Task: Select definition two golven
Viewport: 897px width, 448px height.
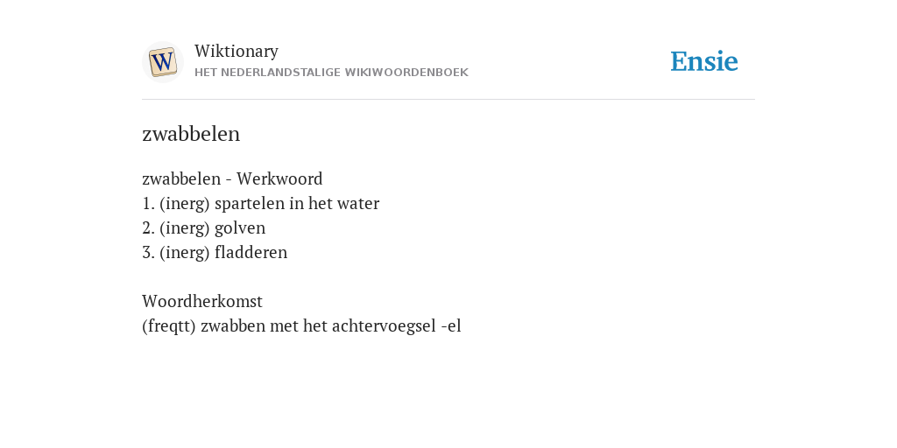Action: pos(203,228)
